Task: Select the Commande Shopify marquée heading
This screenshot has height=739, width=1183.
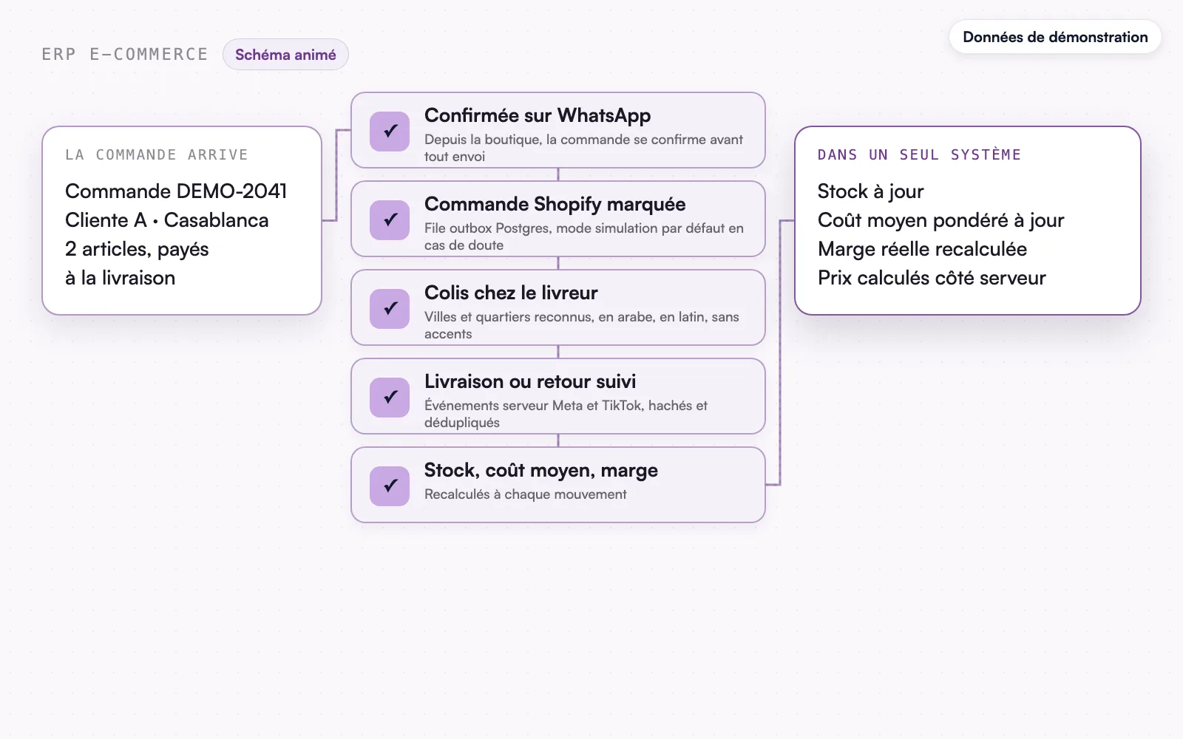Action: click(555, 204)
